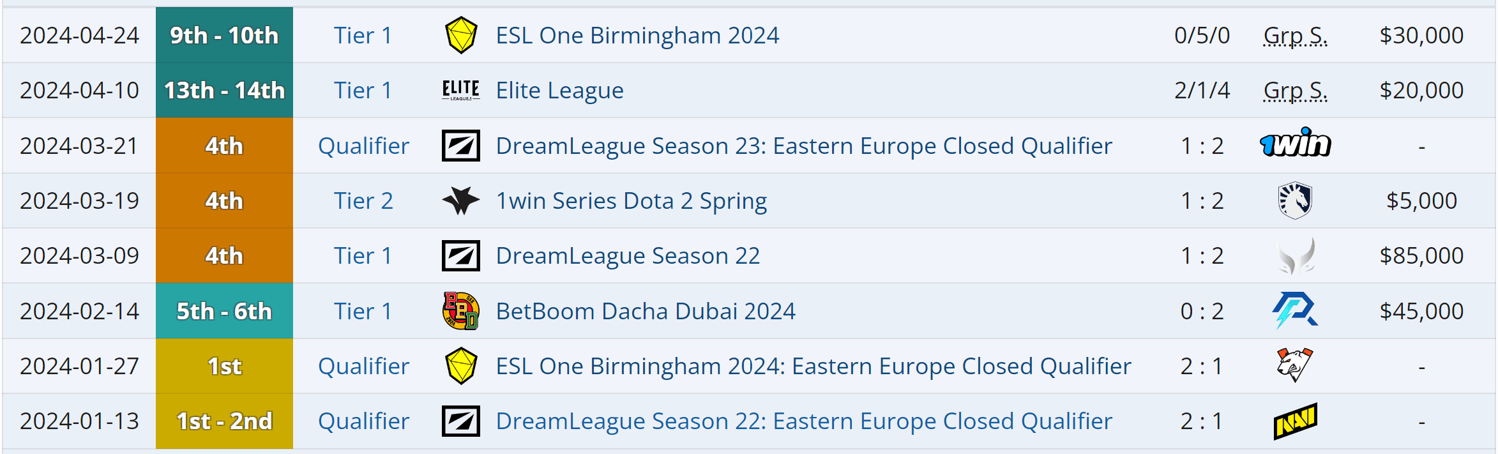Open the DreamLeague logo next to Season 23 qualifier

pos(461,146)
